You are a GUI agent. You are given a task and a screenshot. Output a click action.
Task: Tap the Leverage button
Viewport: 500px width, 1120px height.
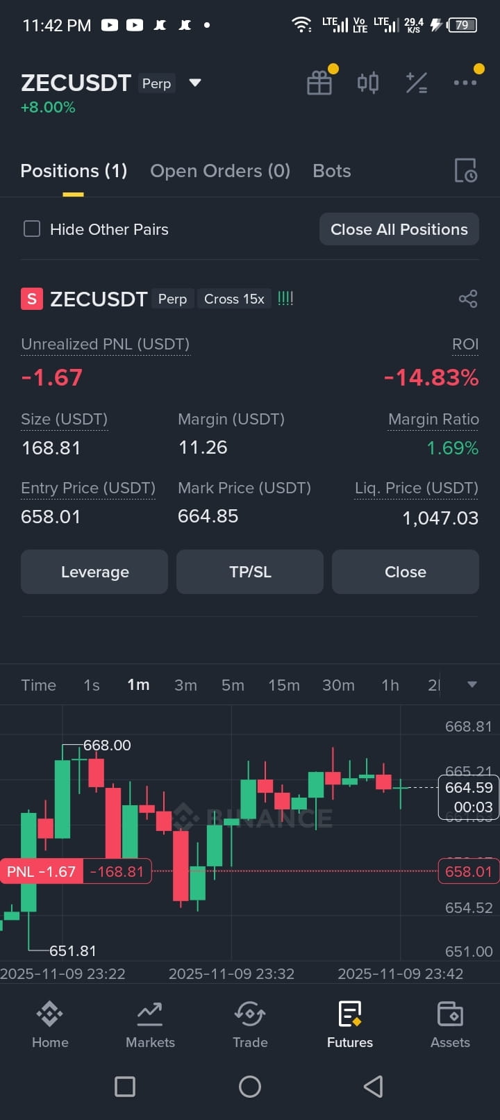(x=94, y=572)
